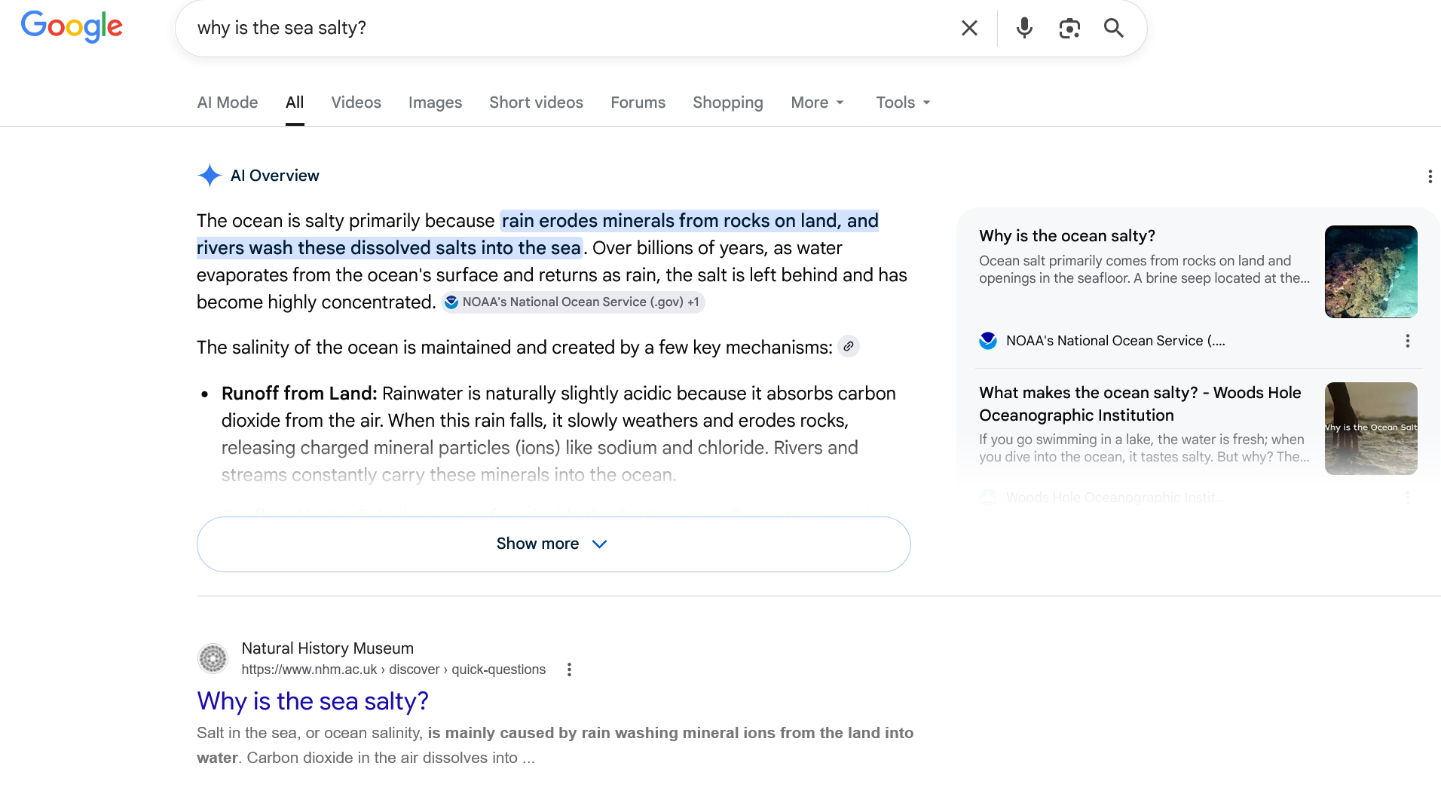
Task: Open the More dropdown
Action: (818, 103)
